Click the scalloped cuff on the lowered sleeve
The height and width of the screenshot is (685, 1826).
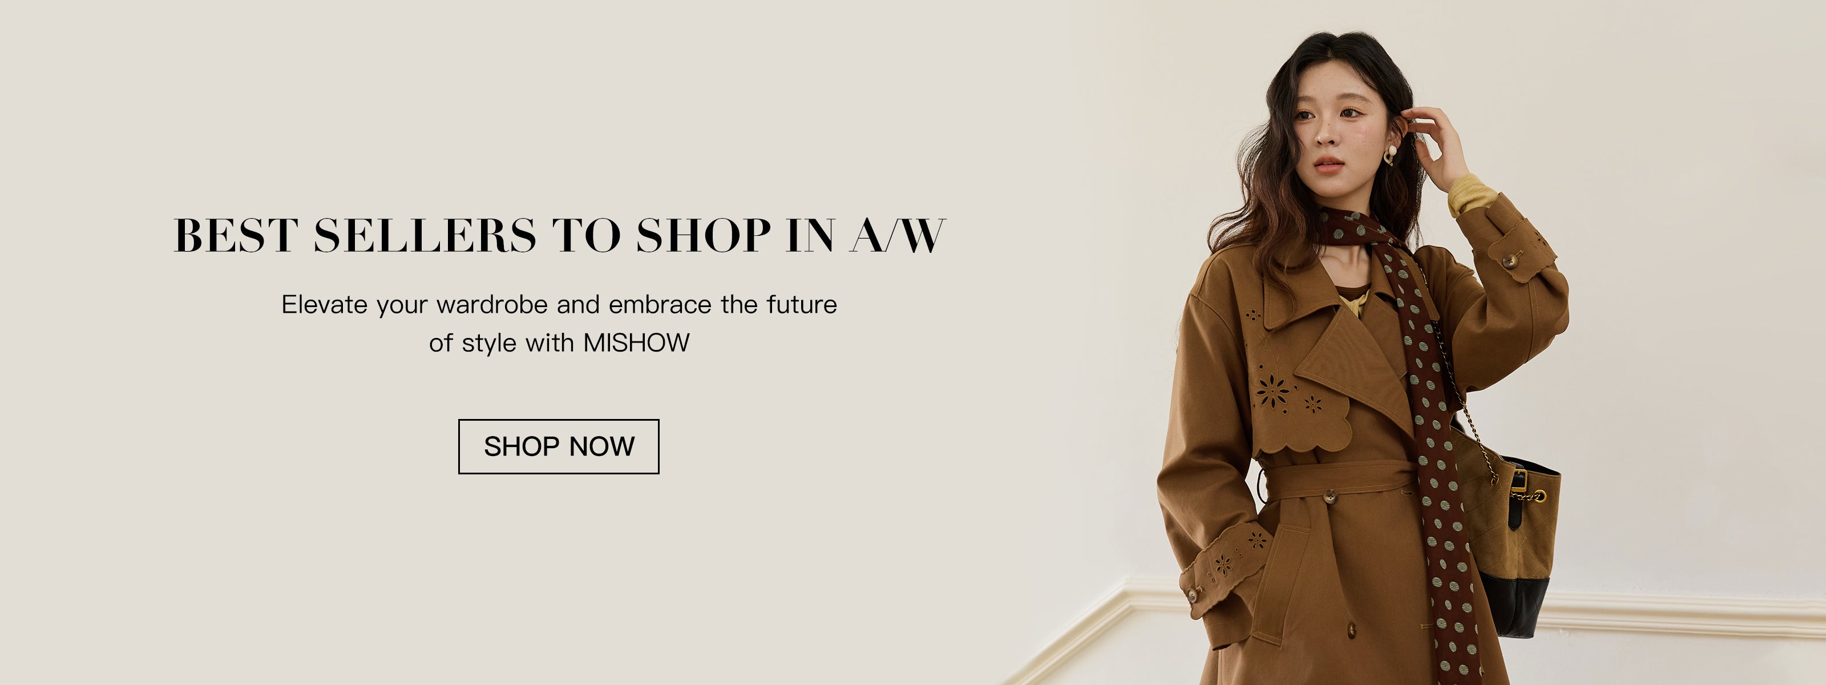coord(1223,567)
